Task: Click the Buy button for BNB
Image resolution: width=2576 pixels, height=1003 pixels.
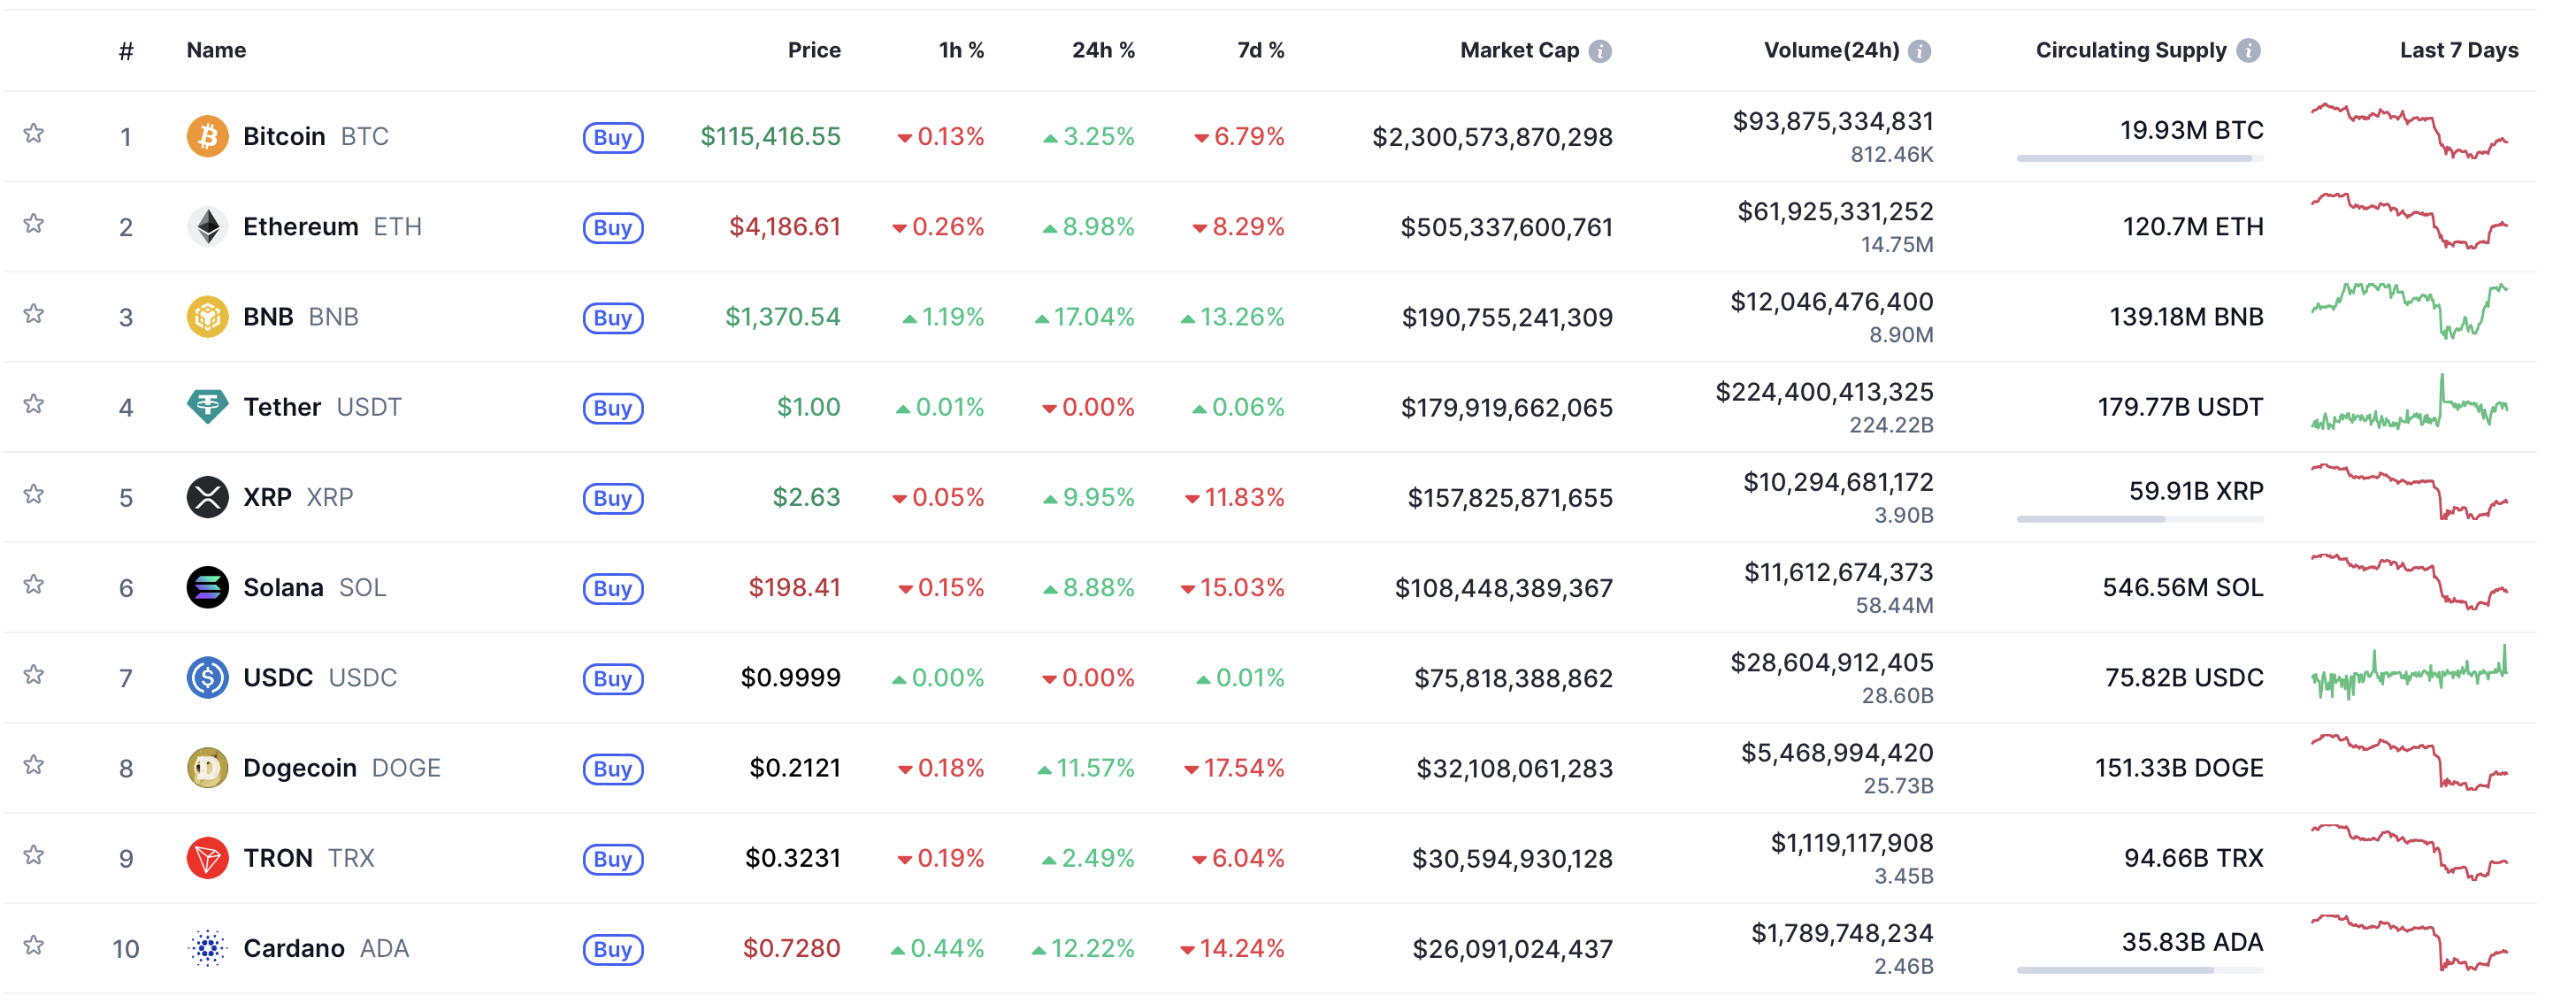Action: pyautogui.click(x=613, y=317)
